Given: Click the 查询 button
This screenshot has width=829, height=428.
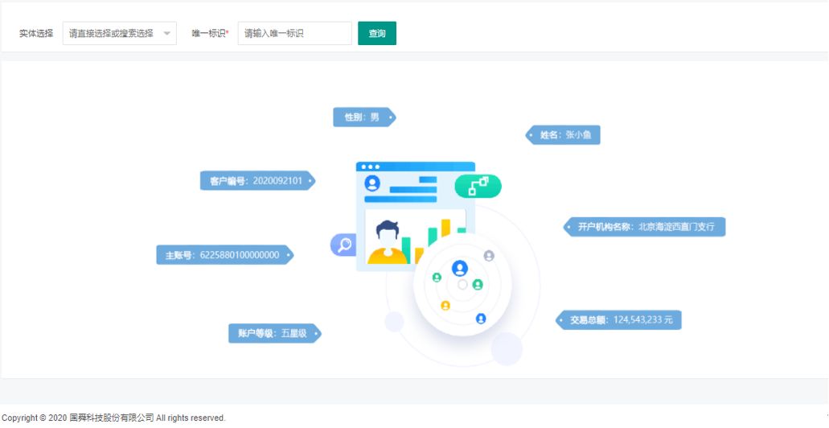Looking at the screenshot, I should [377, 33].
